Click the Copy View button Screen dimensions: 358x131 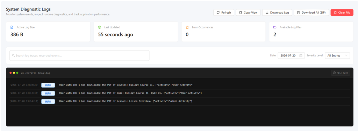[248, 13]
